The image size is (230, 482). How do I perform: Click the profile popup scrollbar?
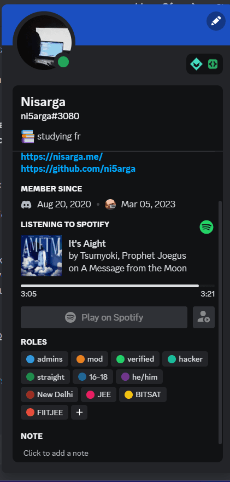click(220, 322)
